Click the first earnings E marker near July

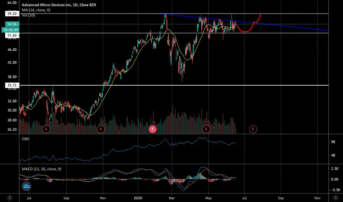point(46,129)
